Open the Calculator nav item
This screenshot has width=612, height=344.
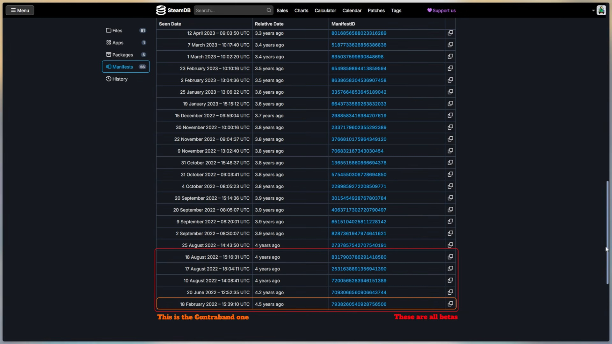click(325, 11)
